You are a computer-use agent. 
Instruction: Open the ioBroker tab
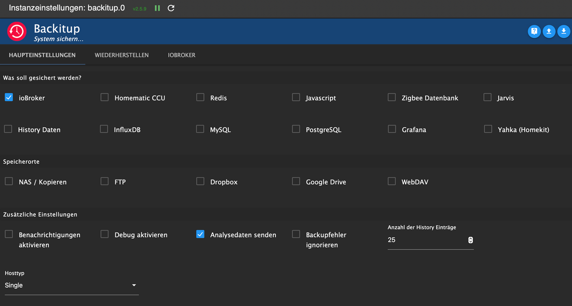pyautogui.click(x=182, y=55)
